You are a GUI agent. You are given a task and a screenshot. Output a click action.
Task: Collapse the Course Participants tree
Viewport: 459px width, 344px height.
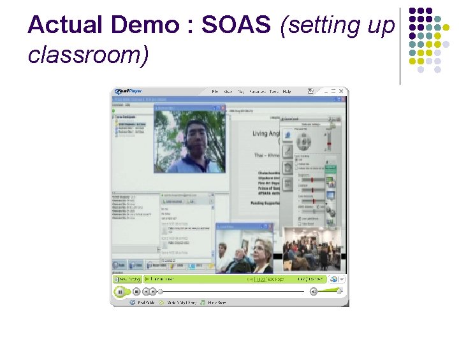point(113,117)
